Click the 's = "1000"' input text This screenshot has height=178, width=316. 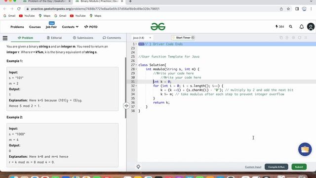point(17,134)
